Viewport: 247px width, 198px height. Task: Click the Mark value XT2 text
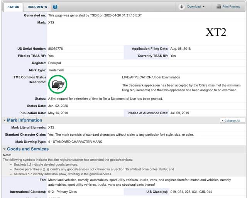51,22
